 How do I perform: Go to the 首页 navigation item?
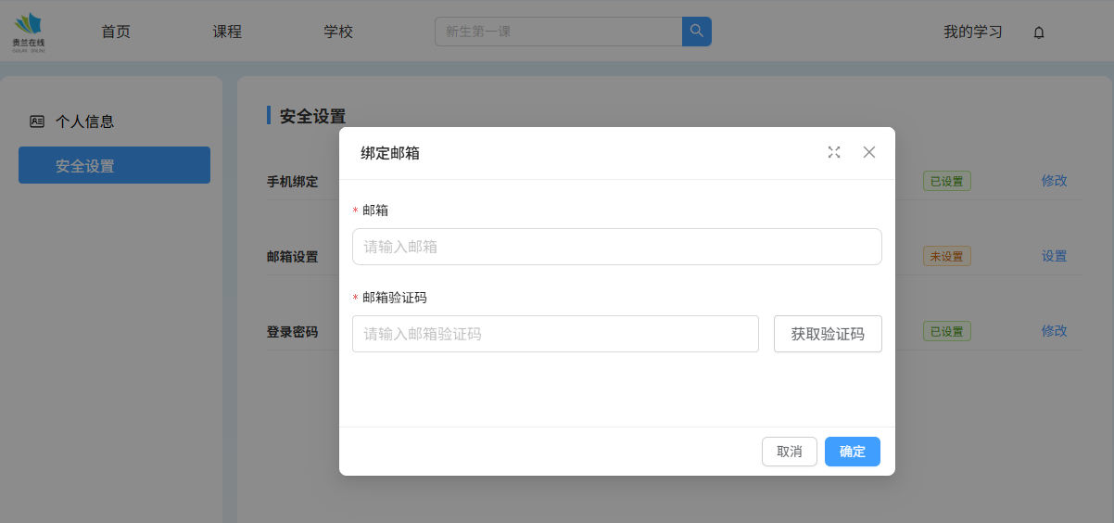[x=116, y=32]
